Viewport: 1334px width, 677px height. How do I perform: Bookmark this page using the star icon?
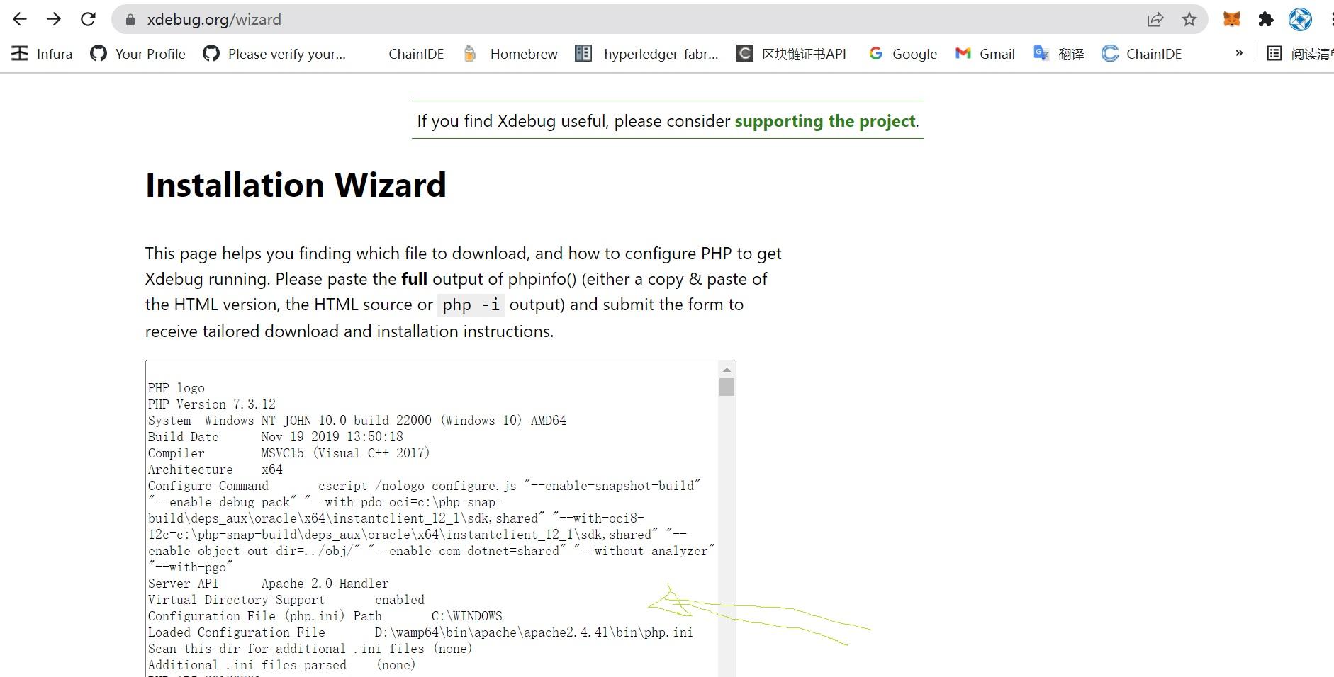click(1188, 19)
